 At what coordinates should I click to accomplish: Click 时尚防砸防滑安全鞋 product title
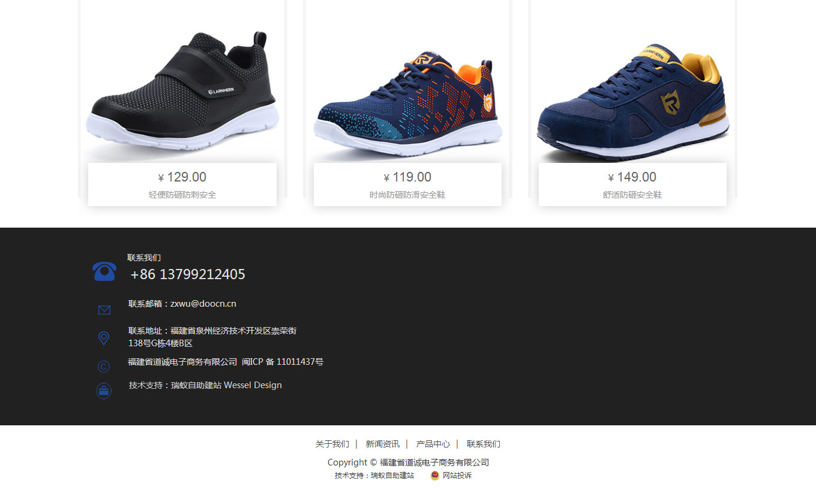tap(407, 195)
